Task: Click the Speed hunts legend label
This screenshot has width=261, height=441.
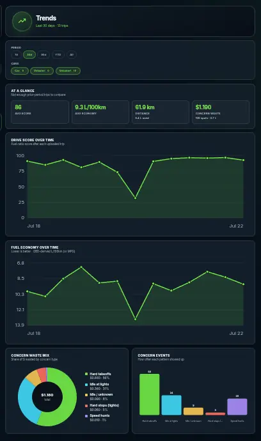Action: (100, 415)
